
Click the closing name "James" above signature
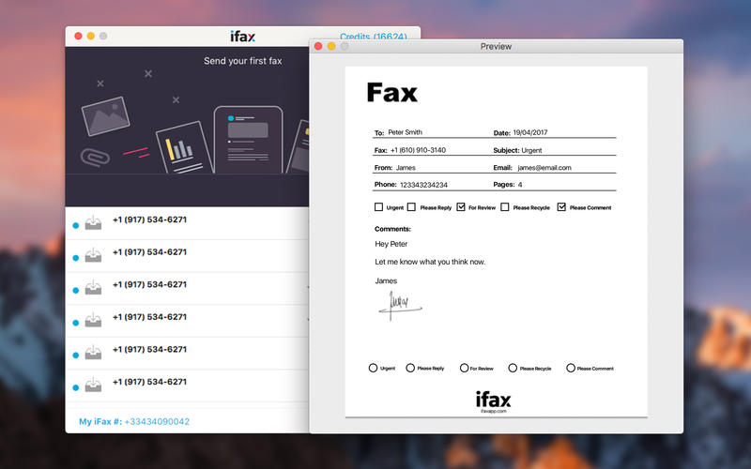click(x=386, y=280)
